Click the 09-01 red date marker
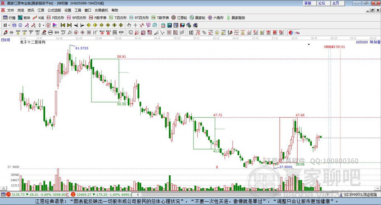Screen dimensions: 381x205 tap(340, 47)
